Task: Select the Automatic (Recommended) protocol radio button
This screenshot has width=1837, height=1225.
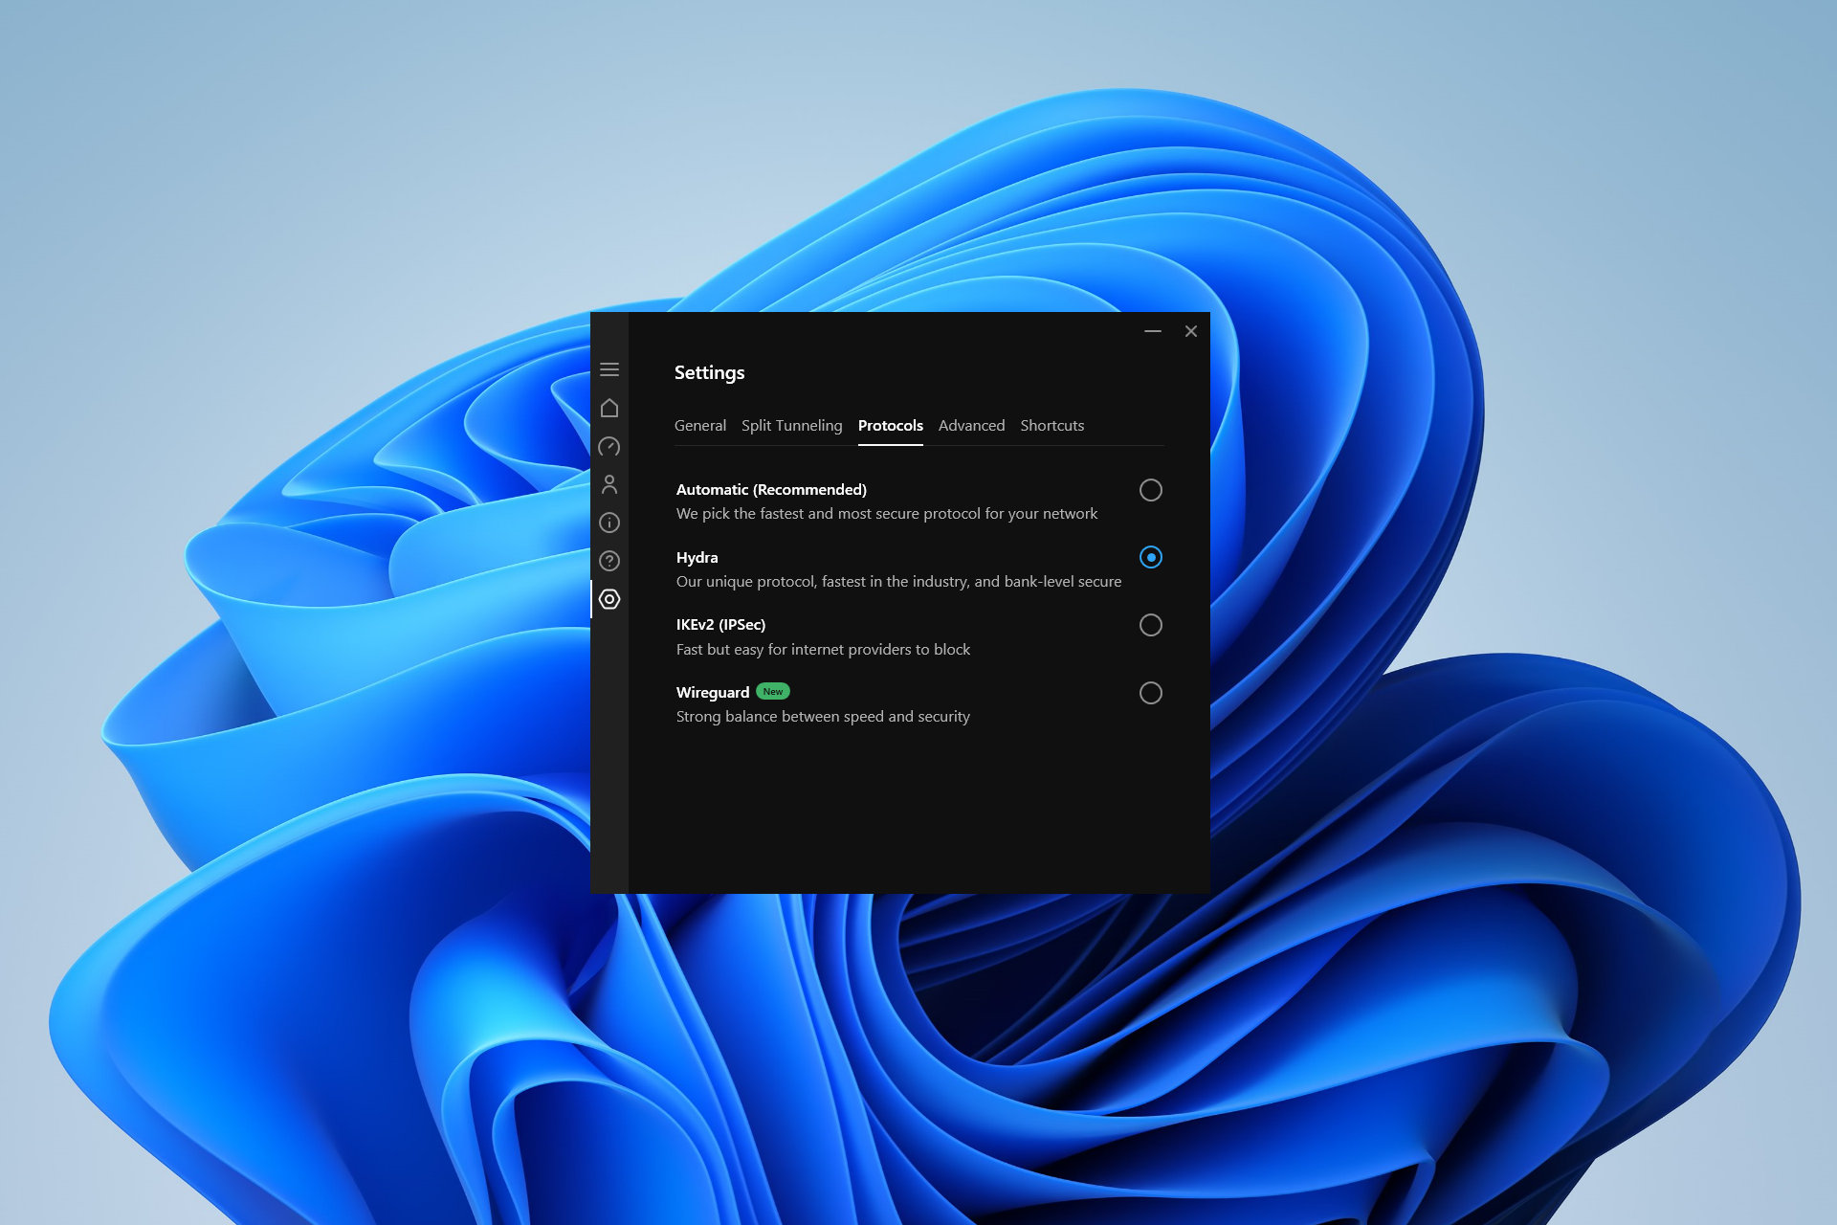Action: (1151, 489)
